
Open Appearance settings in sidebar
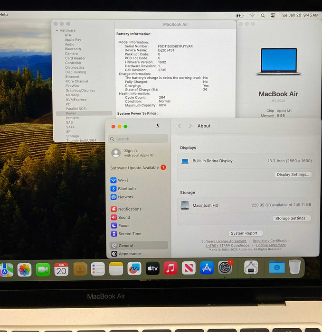[x=139, y=254]
